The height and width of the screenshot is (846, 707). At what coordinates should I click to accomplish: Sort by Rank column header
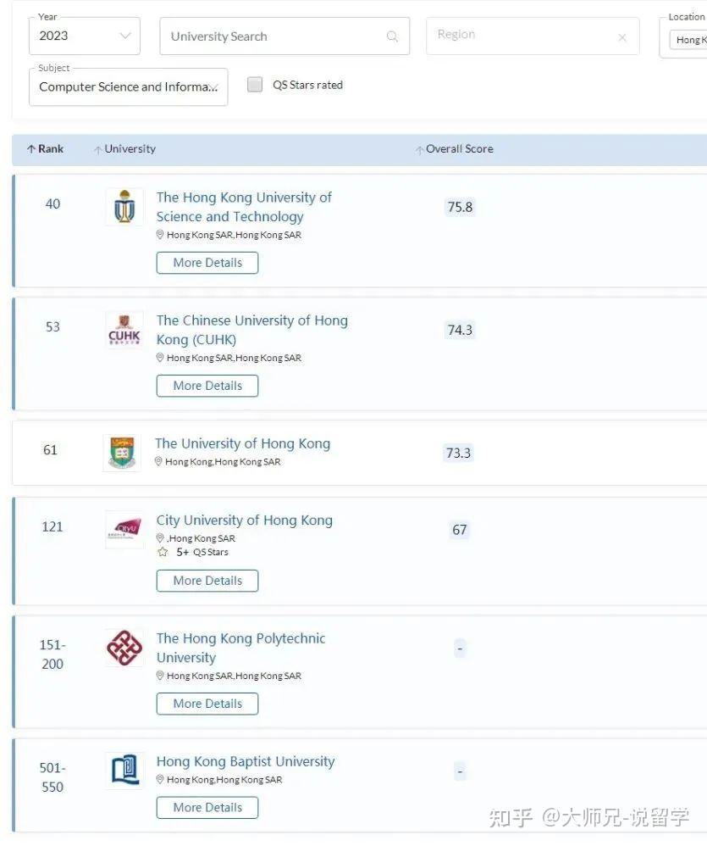coord(46,149)
